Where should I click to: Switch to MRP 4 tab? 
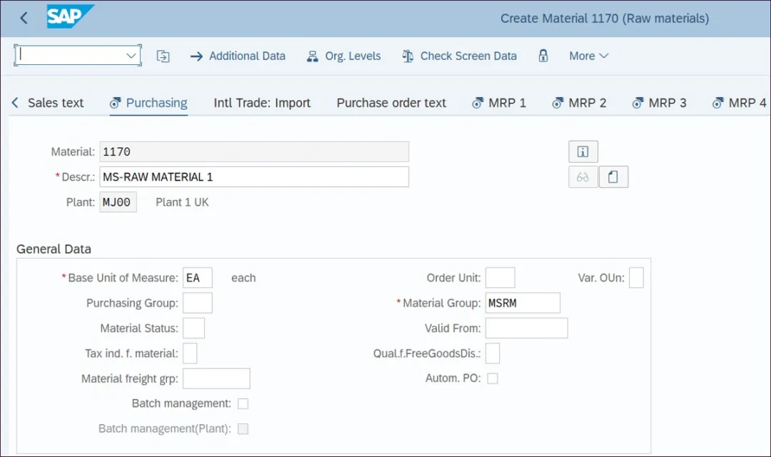[x=740, y=103]
